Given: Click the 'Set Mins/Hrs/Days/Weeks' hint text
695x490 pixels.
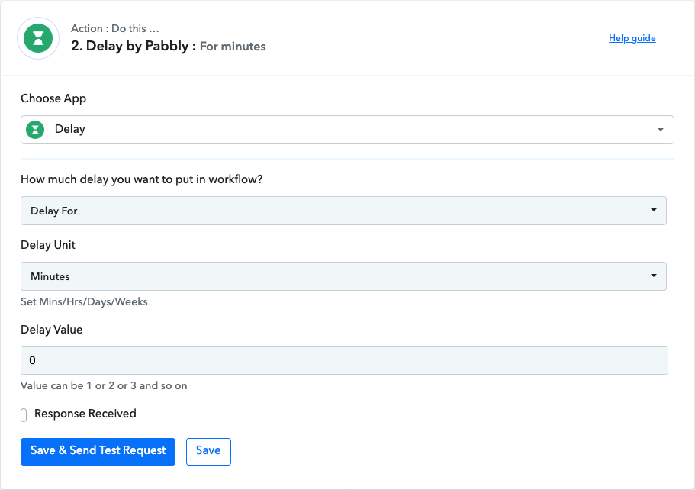Looking at the screenshot, I should pos(84,302).
